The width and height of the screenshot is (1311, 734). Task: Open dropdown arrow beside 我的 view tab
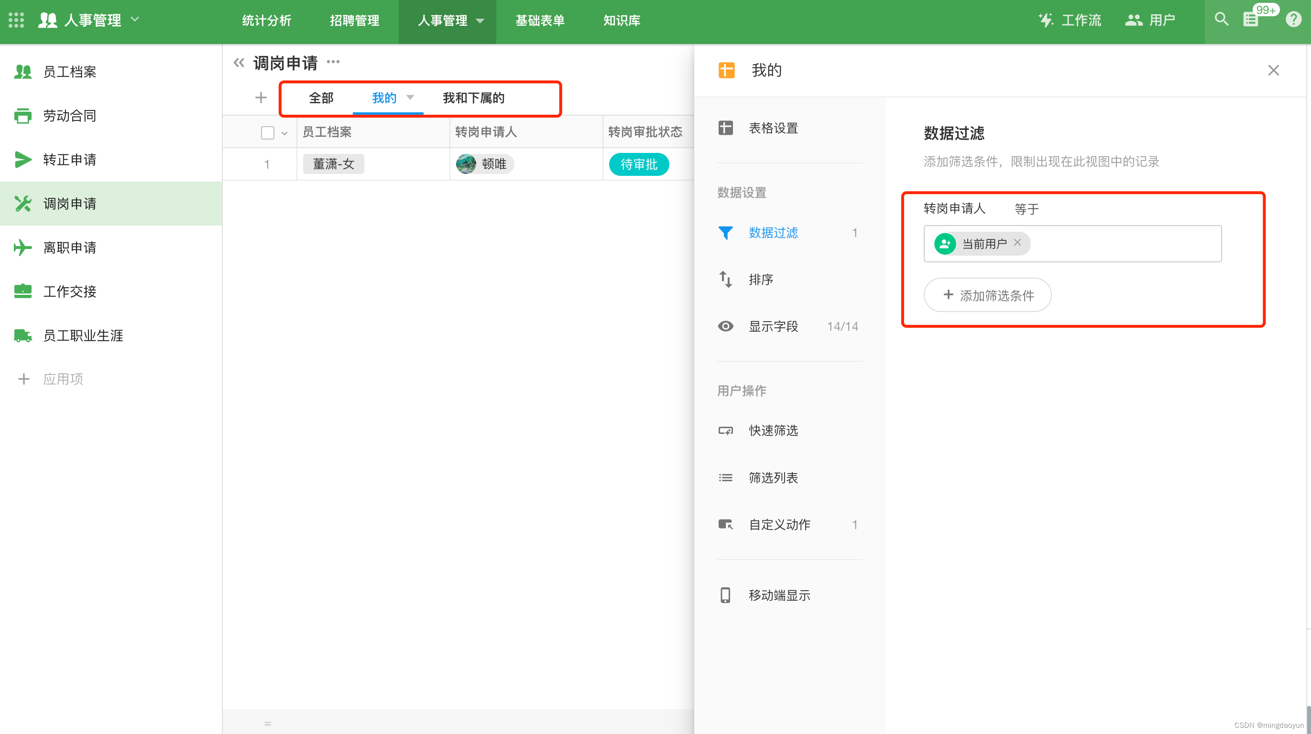(x=410, y=97)
